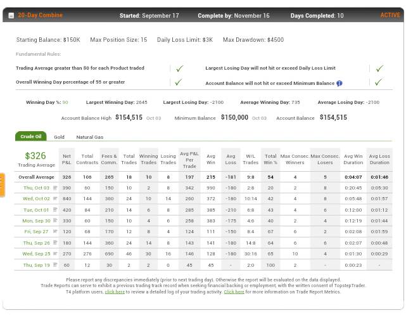
Task: Click Total Win % 100 for Sep 19
Action: coord(270,265)
